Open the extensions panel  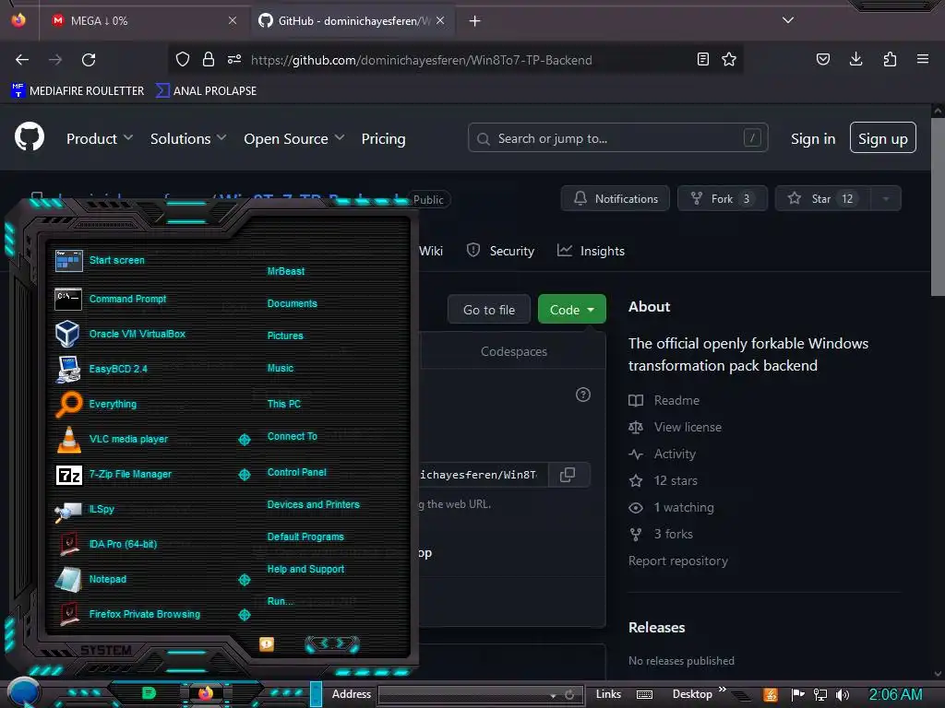890,59
